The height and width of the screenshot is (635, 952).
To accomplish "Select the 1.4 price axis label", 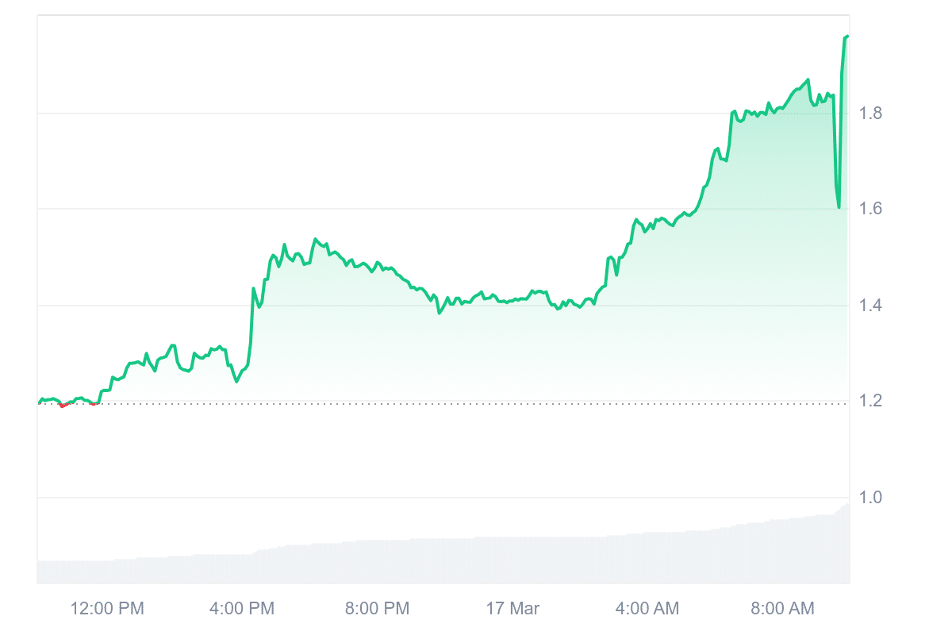I will point(872,306).
